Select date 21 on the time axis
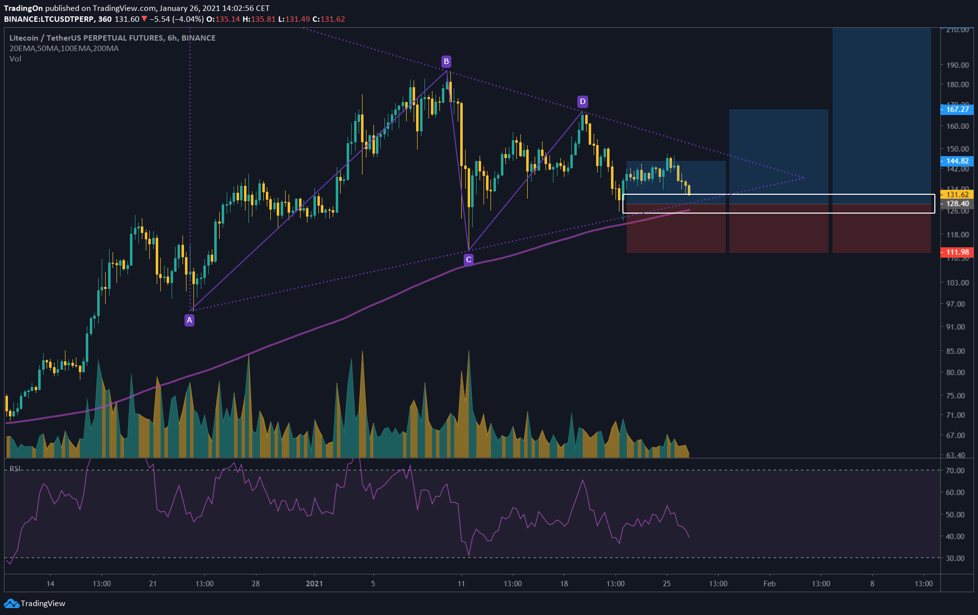This screenshot has height=615, width=978. point(153,583)
